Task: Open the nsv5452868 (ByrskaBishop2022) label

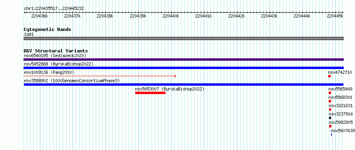Action: (x=59, y=64)
